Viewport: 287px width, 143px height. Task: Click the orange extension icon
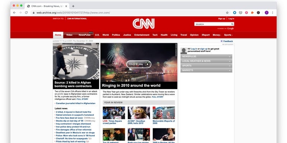pyautogui.click(x=253, y=13)
